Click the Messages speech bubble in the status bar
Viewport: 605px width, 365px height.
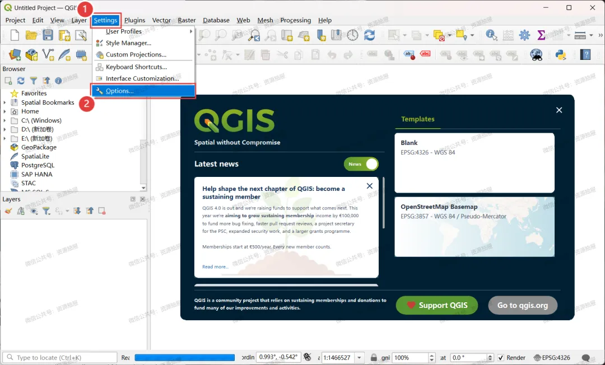[586, 358]
